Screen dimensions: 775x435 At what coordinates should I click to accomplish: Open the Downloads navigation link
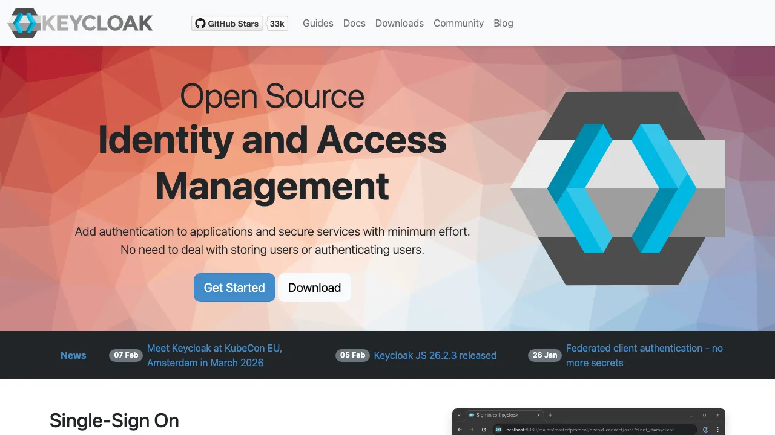(x=399, y=23)
